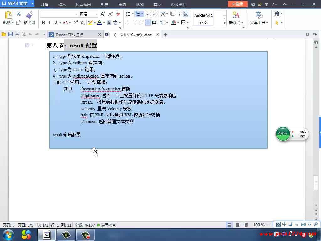Toggle the numbered list button
This screenshot has width=321, height=241.
pos(138,14)
